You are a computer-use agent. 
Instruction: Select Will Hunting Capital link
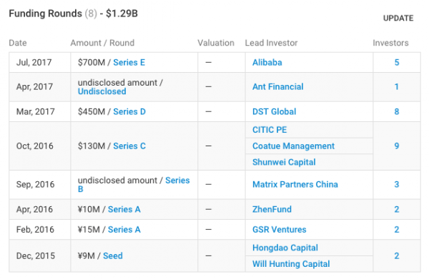(291, 264)
